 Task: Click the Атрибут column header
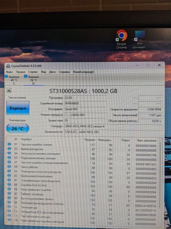click(26, 139)
